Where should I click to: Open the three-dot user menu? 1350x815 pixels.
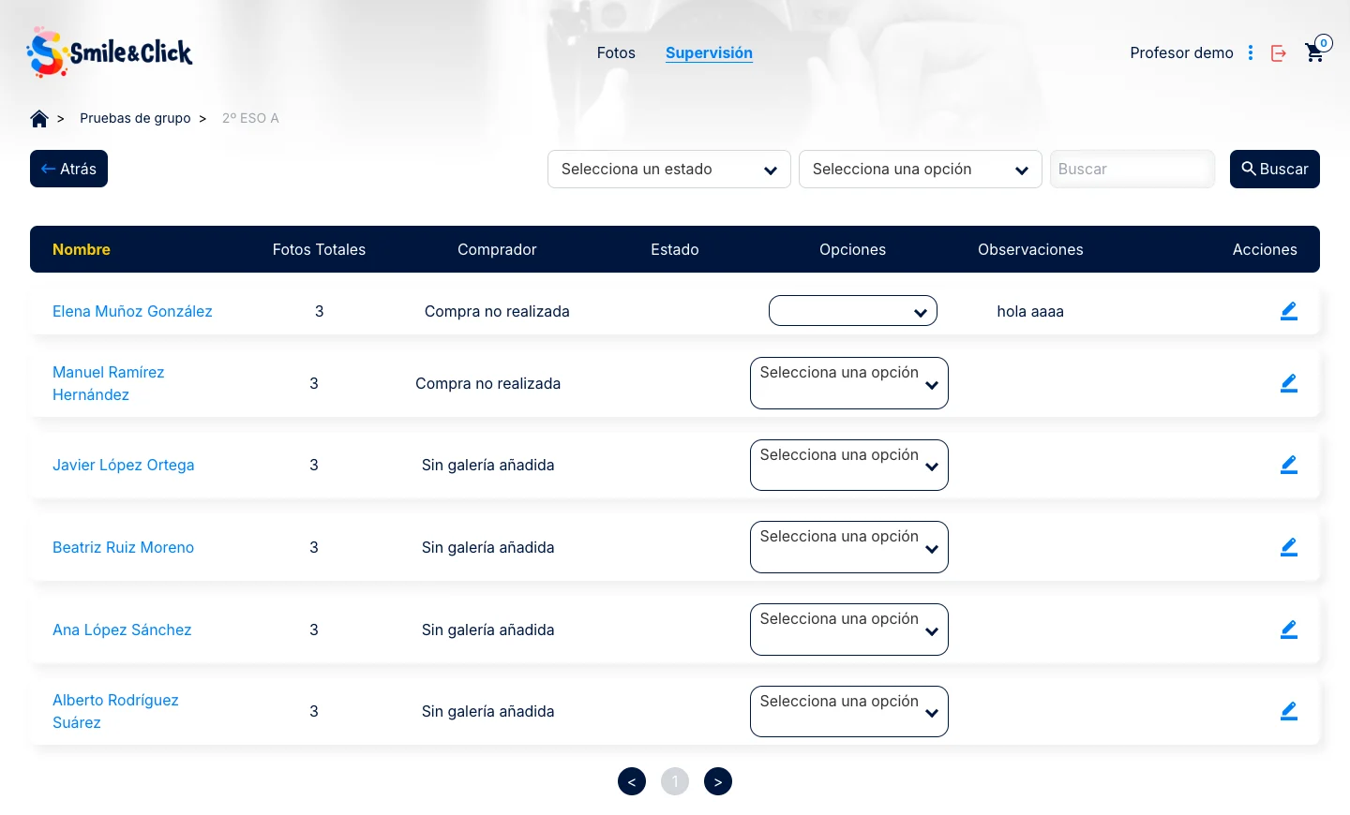(x=1251, y=52)
